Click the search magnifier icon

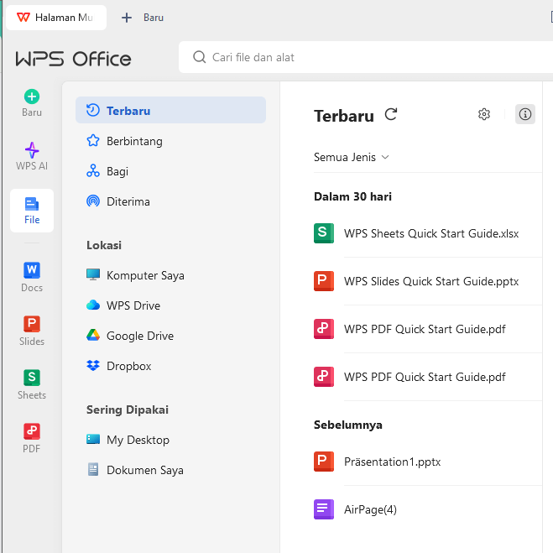[x=199, y=57]
